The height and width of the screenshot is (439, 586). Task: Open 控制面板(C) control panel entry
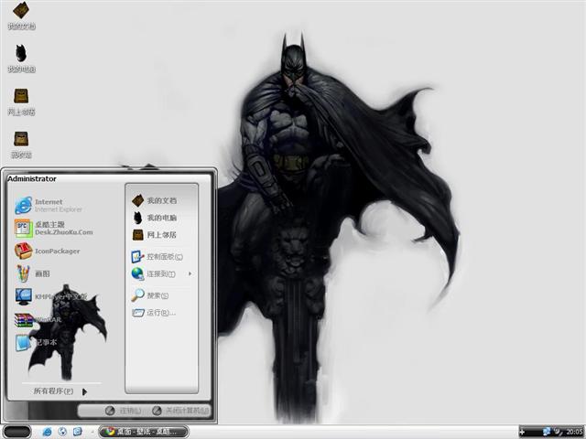pyautogui.click(x=157, y=257)
